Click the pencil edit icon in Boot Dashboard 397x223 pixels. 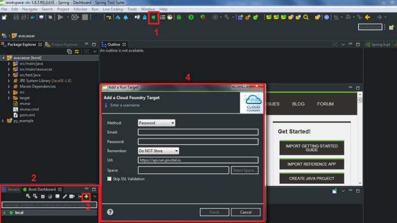65,197
